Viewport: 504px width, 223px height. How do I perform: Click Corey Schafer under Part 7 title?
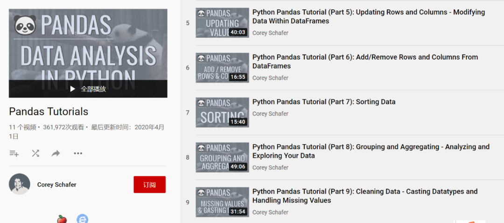(x=270, y=113)
